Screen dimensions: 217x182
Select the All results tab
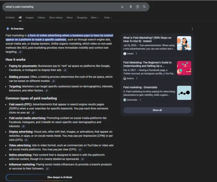pos(20,18)
